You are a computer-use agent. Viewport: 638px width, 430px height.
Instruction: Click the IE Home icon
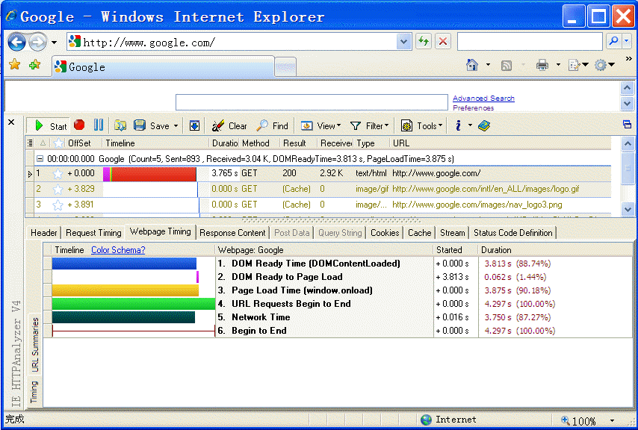(472, 66)
